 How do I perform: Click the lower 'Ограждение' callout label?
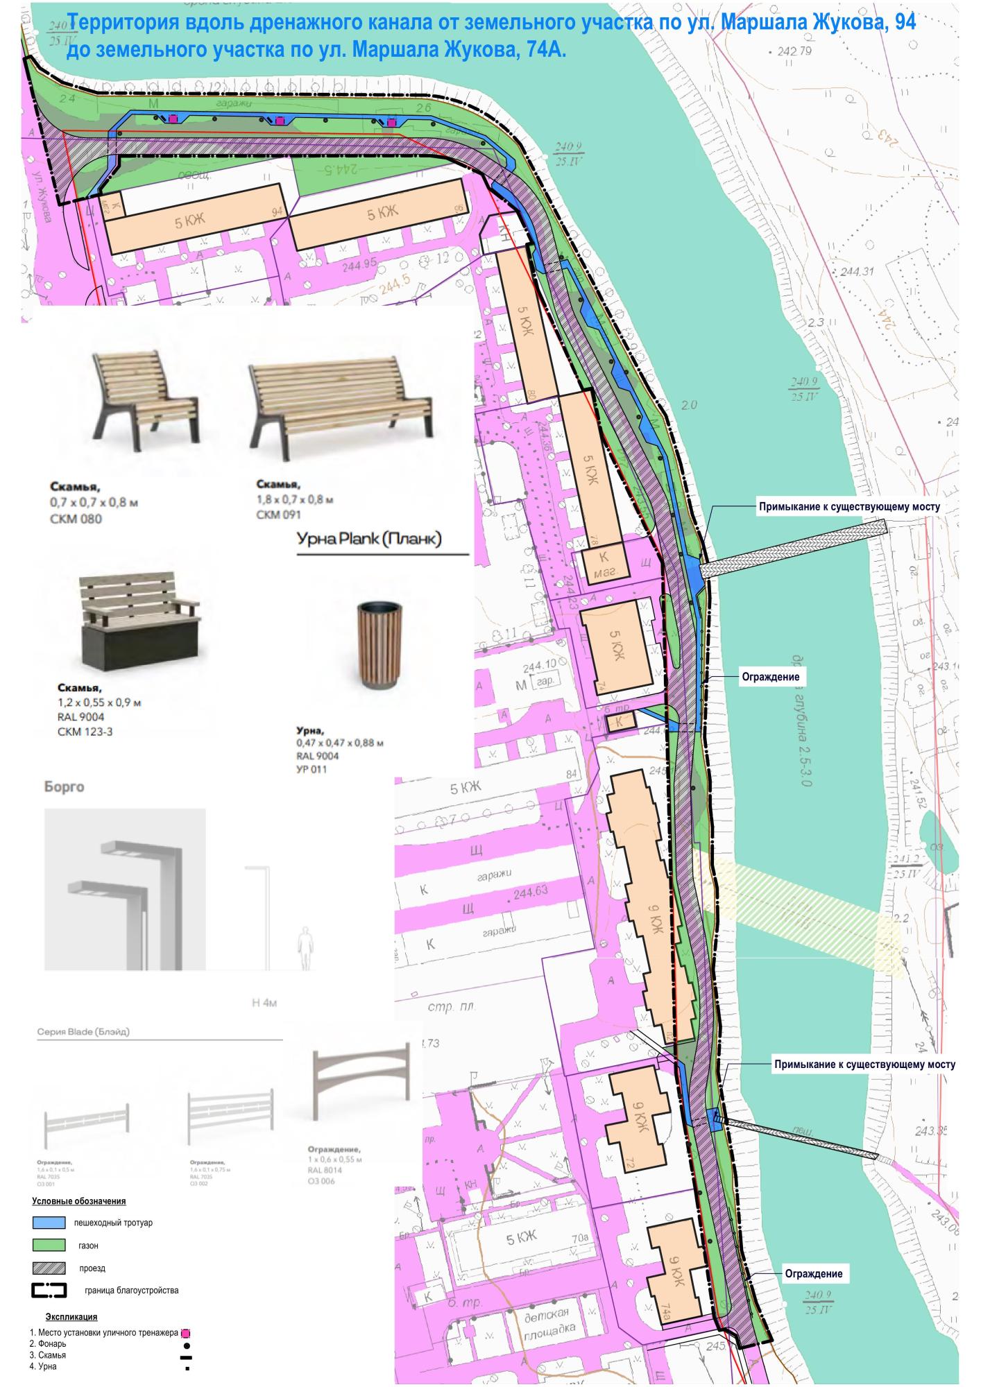pyautogui.click(x=814, y=1274)
